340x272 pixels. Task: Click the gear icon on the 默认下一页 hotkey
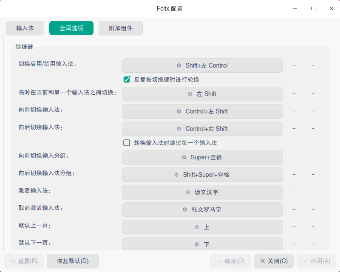click(196, 244)
